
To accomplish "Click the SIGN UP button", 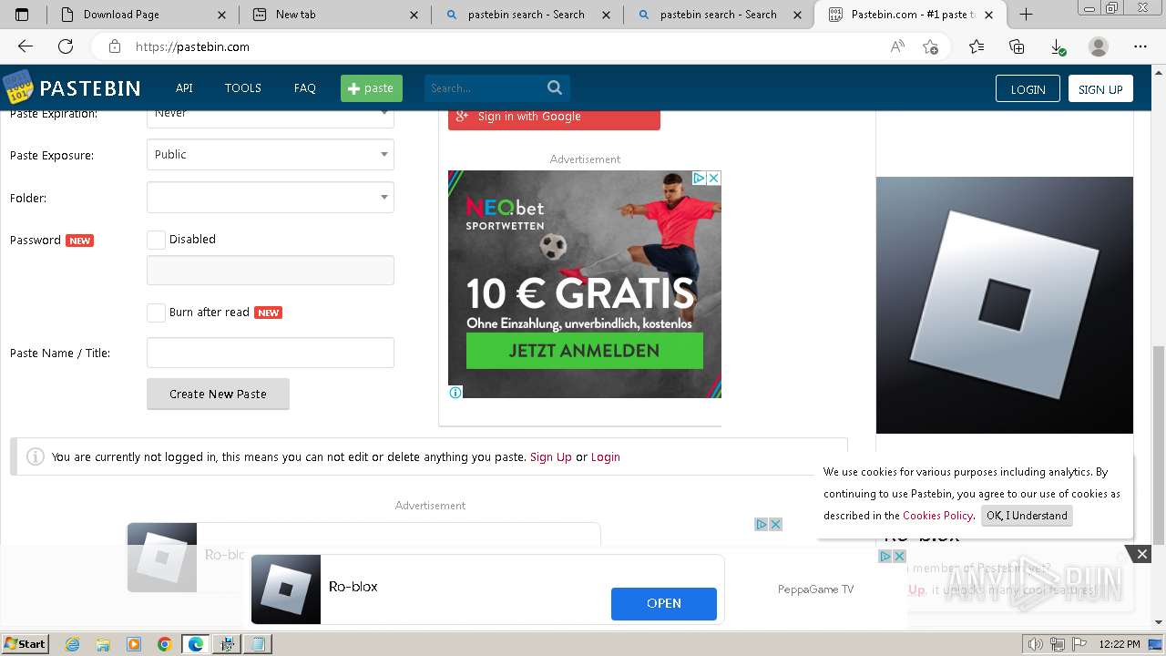I will pyautogui.click(x=1100, y=88).
